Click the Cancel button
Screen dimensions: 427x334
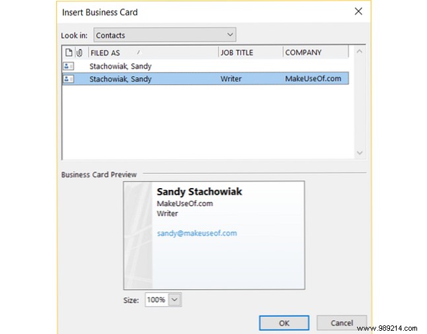(x=342, y=323)
